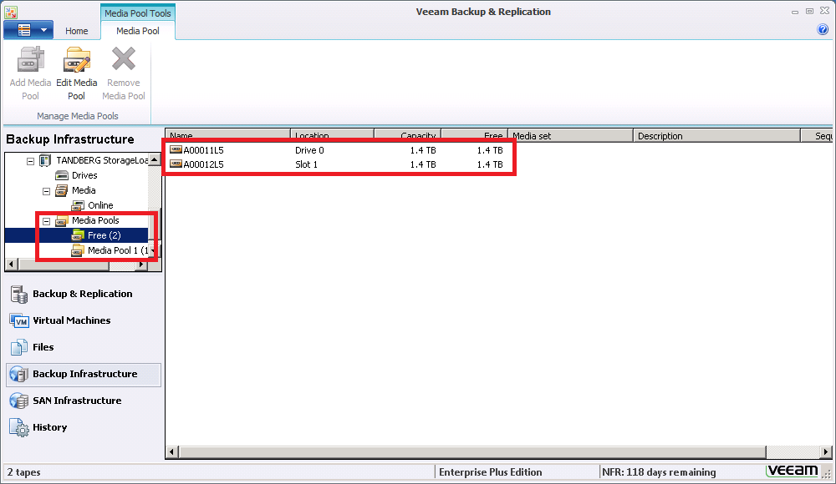836x484 pixels.
Task: Select Media Pool 1 in the tree
Action: 117,250
